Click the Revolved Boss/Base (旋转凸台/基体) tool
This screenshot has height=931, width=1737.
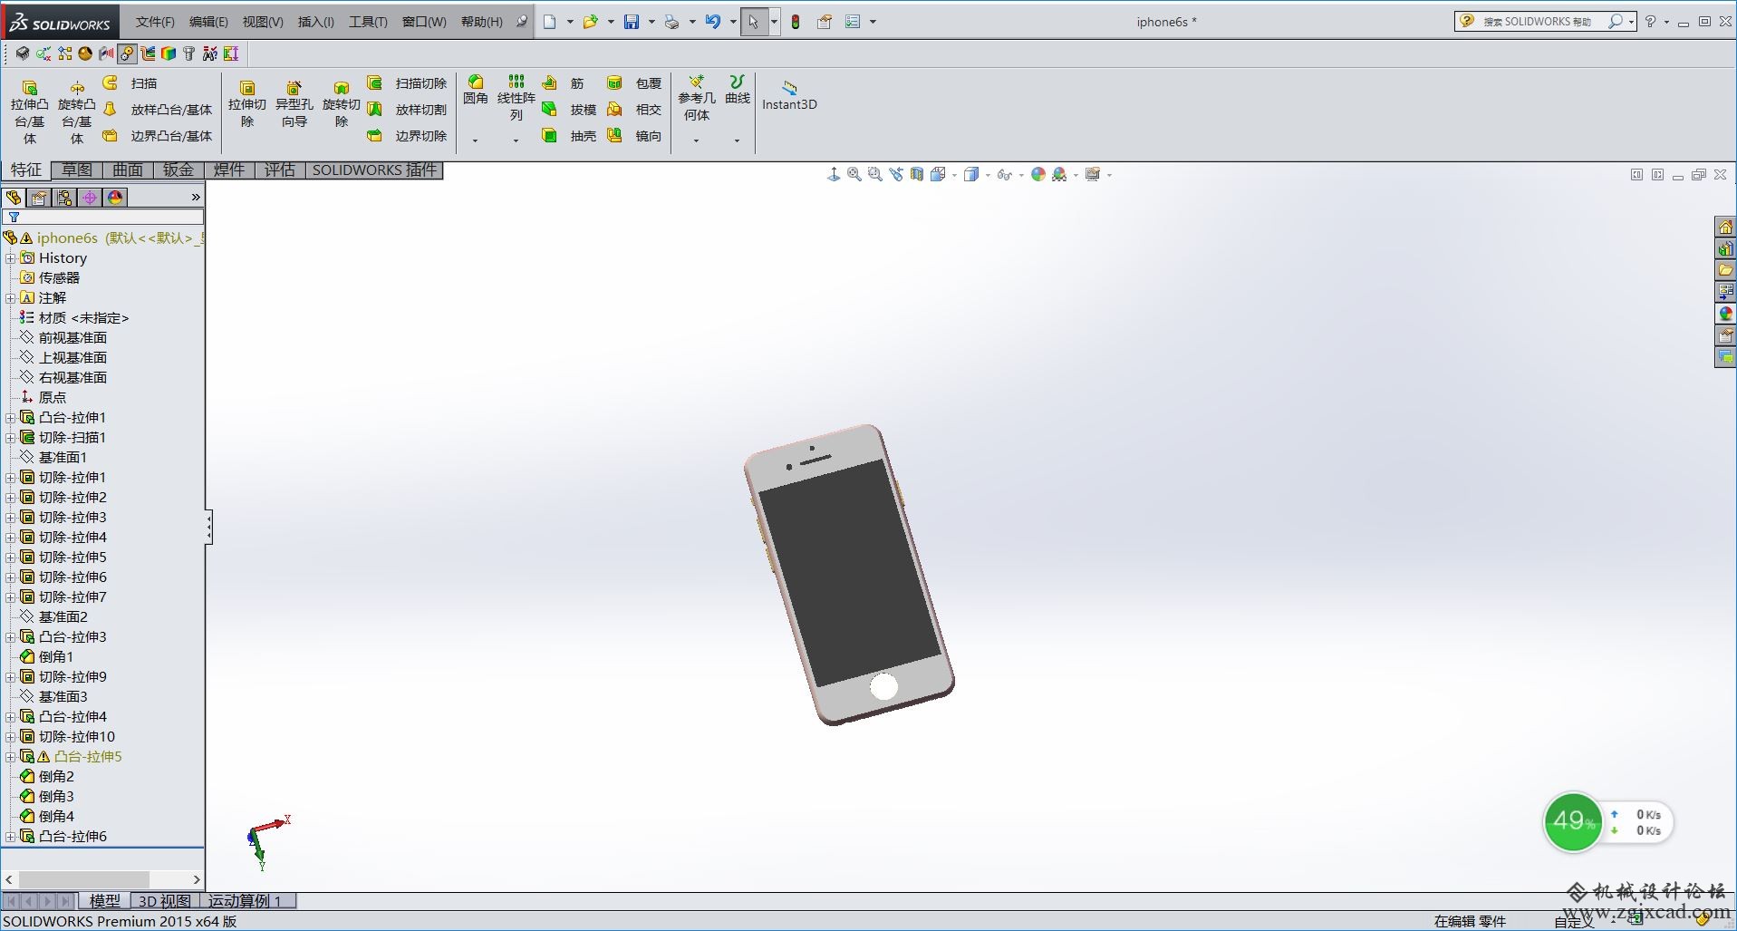[x=76, y=113]
